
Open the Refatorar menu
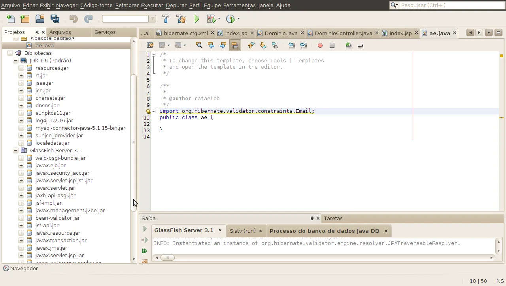tap(127, 5)
